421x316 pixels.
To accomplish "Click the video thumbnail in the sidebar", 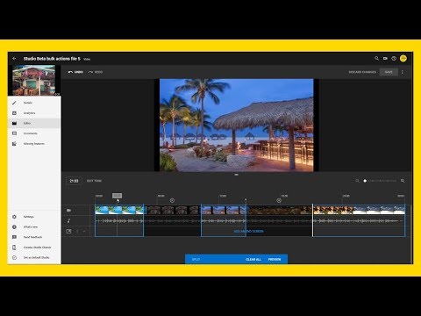I will click(x=33, y=80).
